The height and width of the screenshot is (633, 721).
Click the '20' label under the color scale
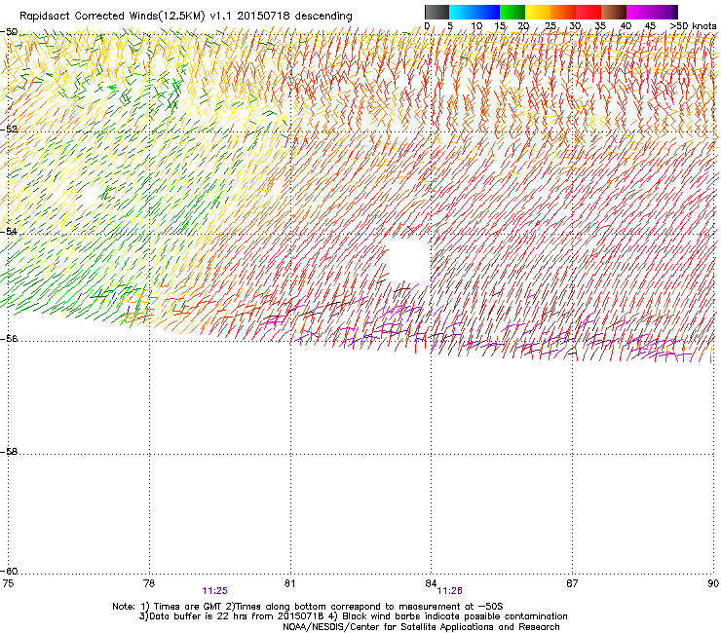tap(524, 26)
